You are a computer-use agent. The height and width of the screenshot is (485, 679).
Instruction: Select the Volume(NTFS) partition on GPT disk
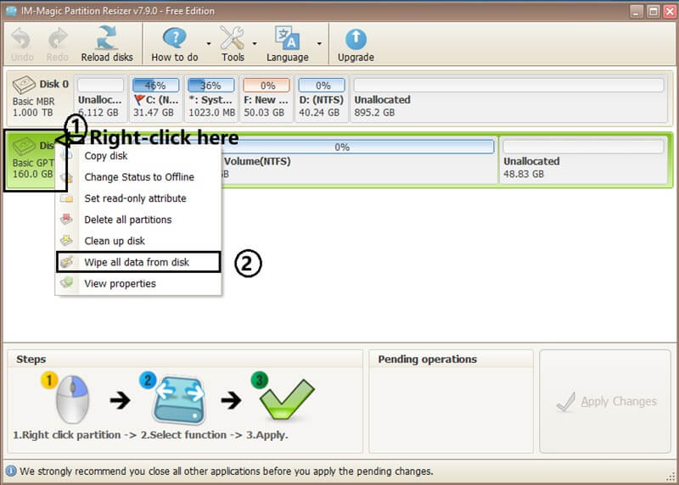(x=358, y=159)
